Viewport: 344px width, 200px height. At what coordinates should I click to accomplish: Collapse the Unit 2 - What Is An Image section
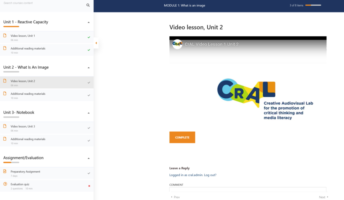(89, 67)
